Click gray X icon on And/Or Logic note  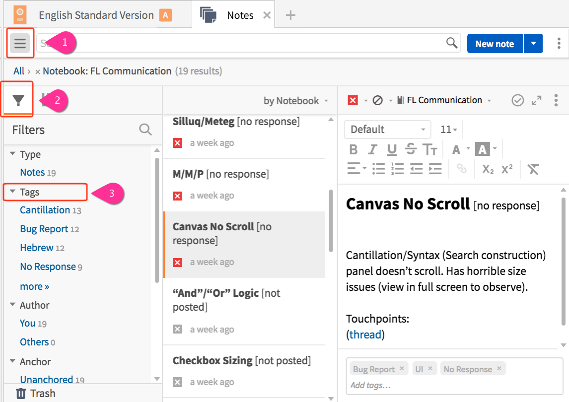click(177, 330)
